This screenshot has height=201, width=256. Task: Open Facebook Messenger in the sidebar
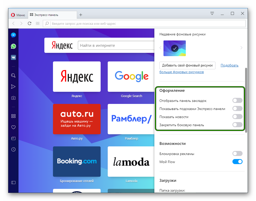[13, 35]
